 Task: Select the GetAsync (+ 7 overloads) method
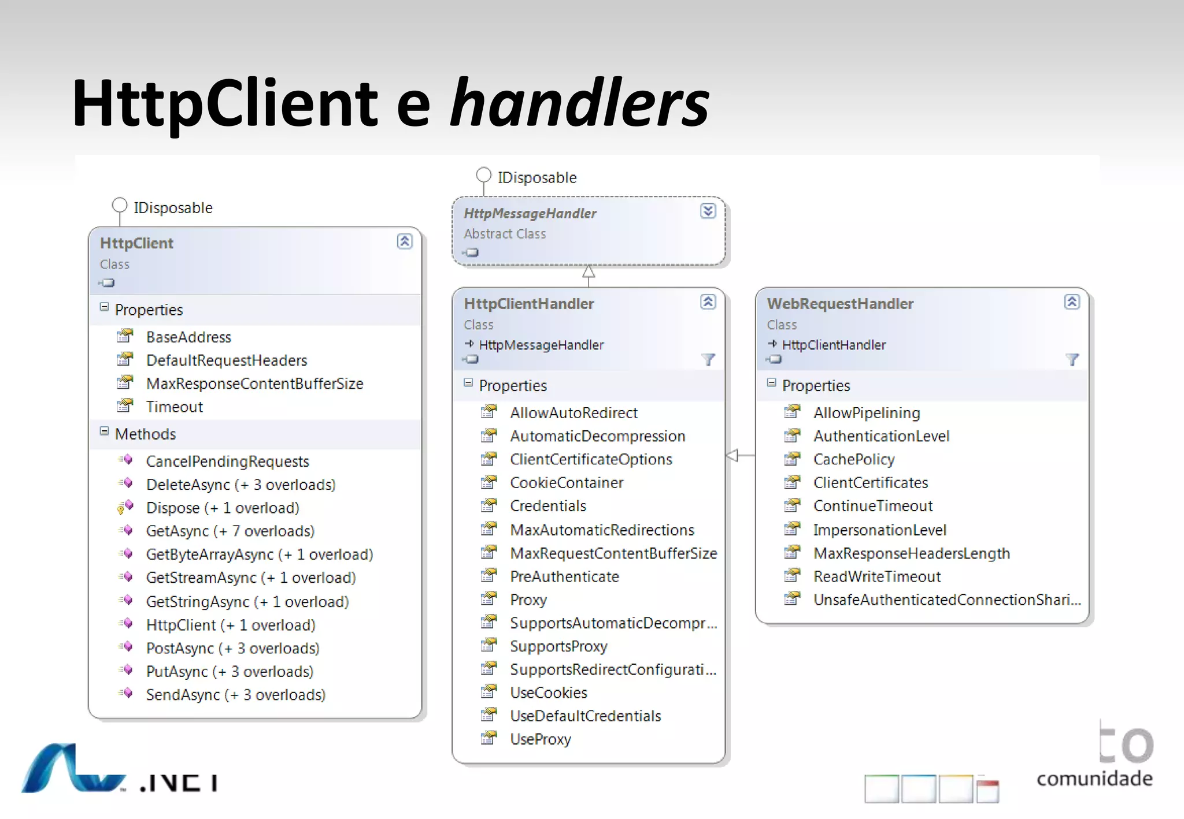230,531
